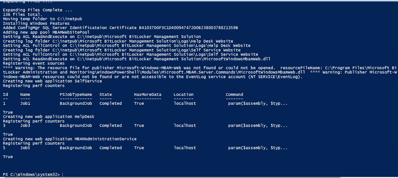Click the 'Creating new web application HelpDesk' line

(x=49, y=117)
